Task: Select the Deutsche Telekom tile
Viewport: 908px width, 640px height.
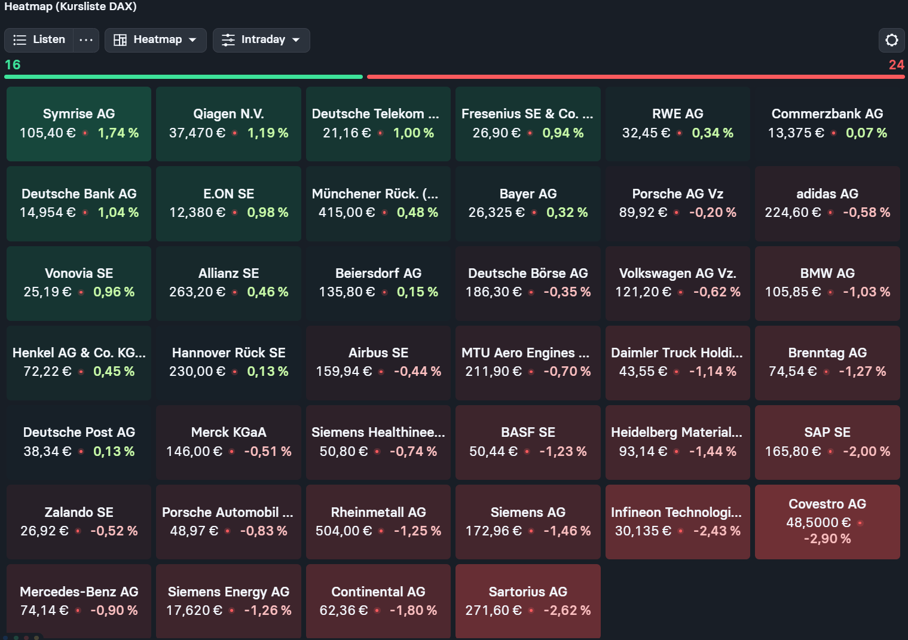Action: tap(378, 124)
